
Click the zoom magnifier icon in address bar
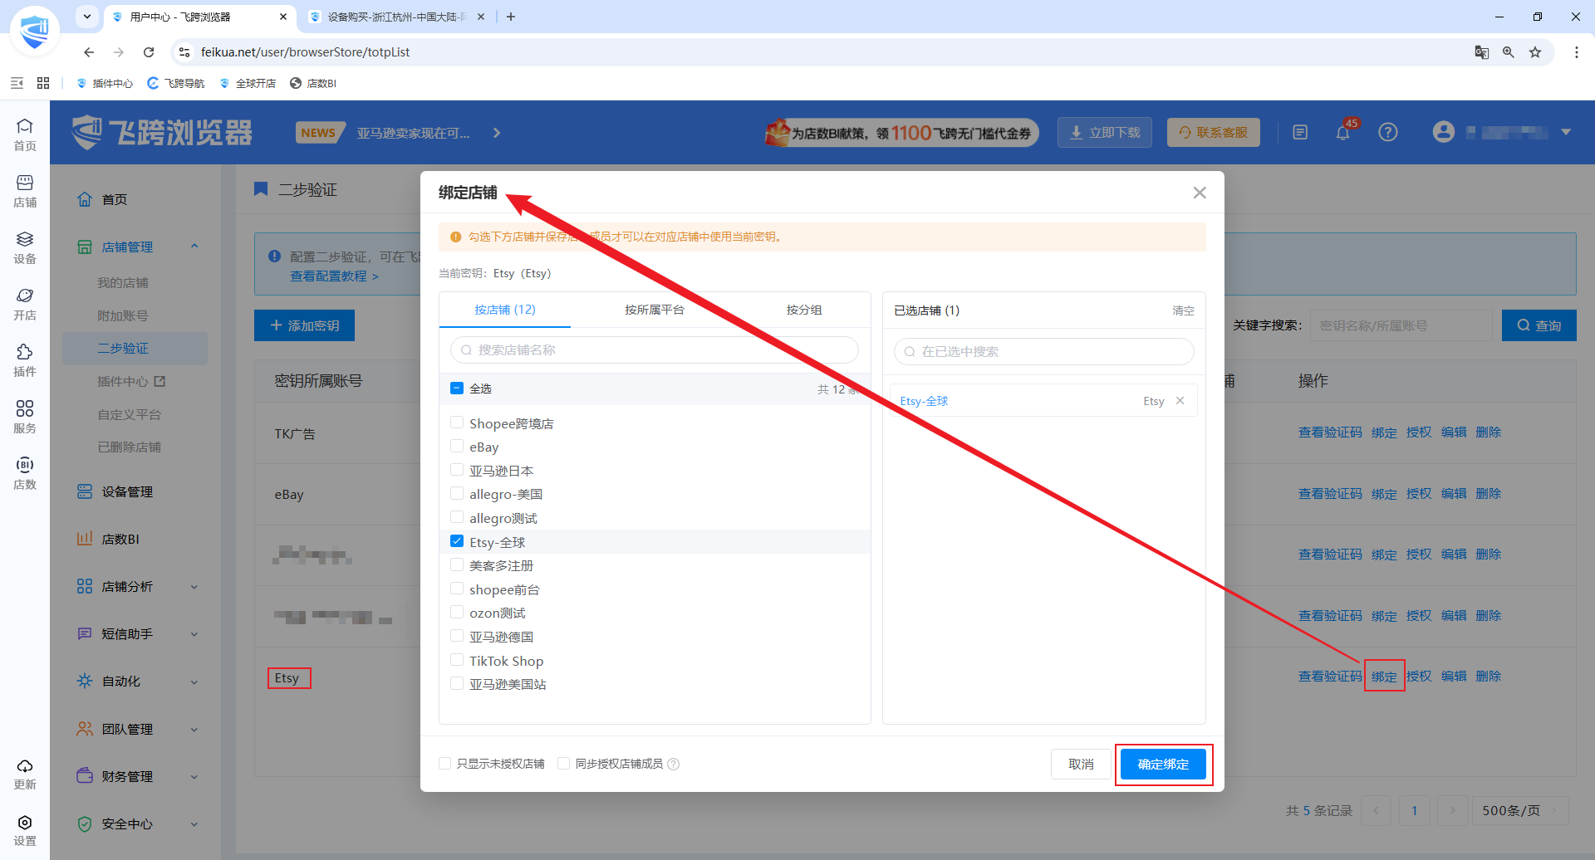coord(1509,52)
